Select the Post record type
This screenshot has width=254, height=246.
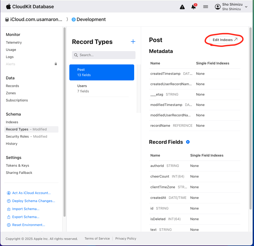click(102, 72)
